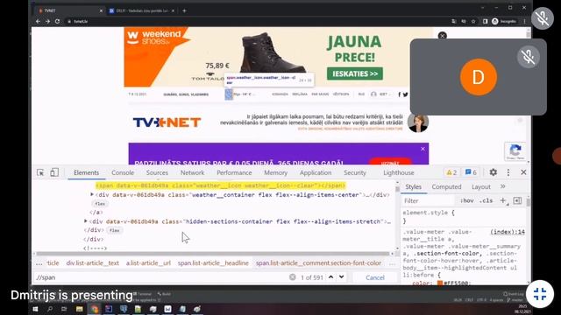Click the horizontal scrollbar of the Elements panel
561x315 pixels.
click(x=213, y=254)
